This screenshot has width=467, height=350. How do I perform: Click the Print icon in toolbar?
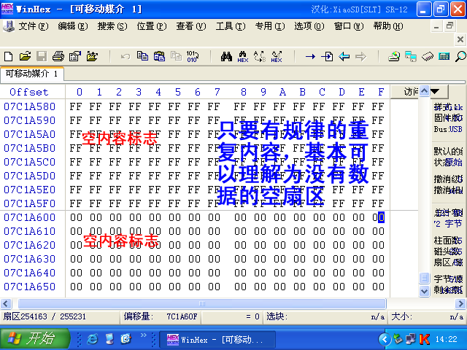(58, 56)
